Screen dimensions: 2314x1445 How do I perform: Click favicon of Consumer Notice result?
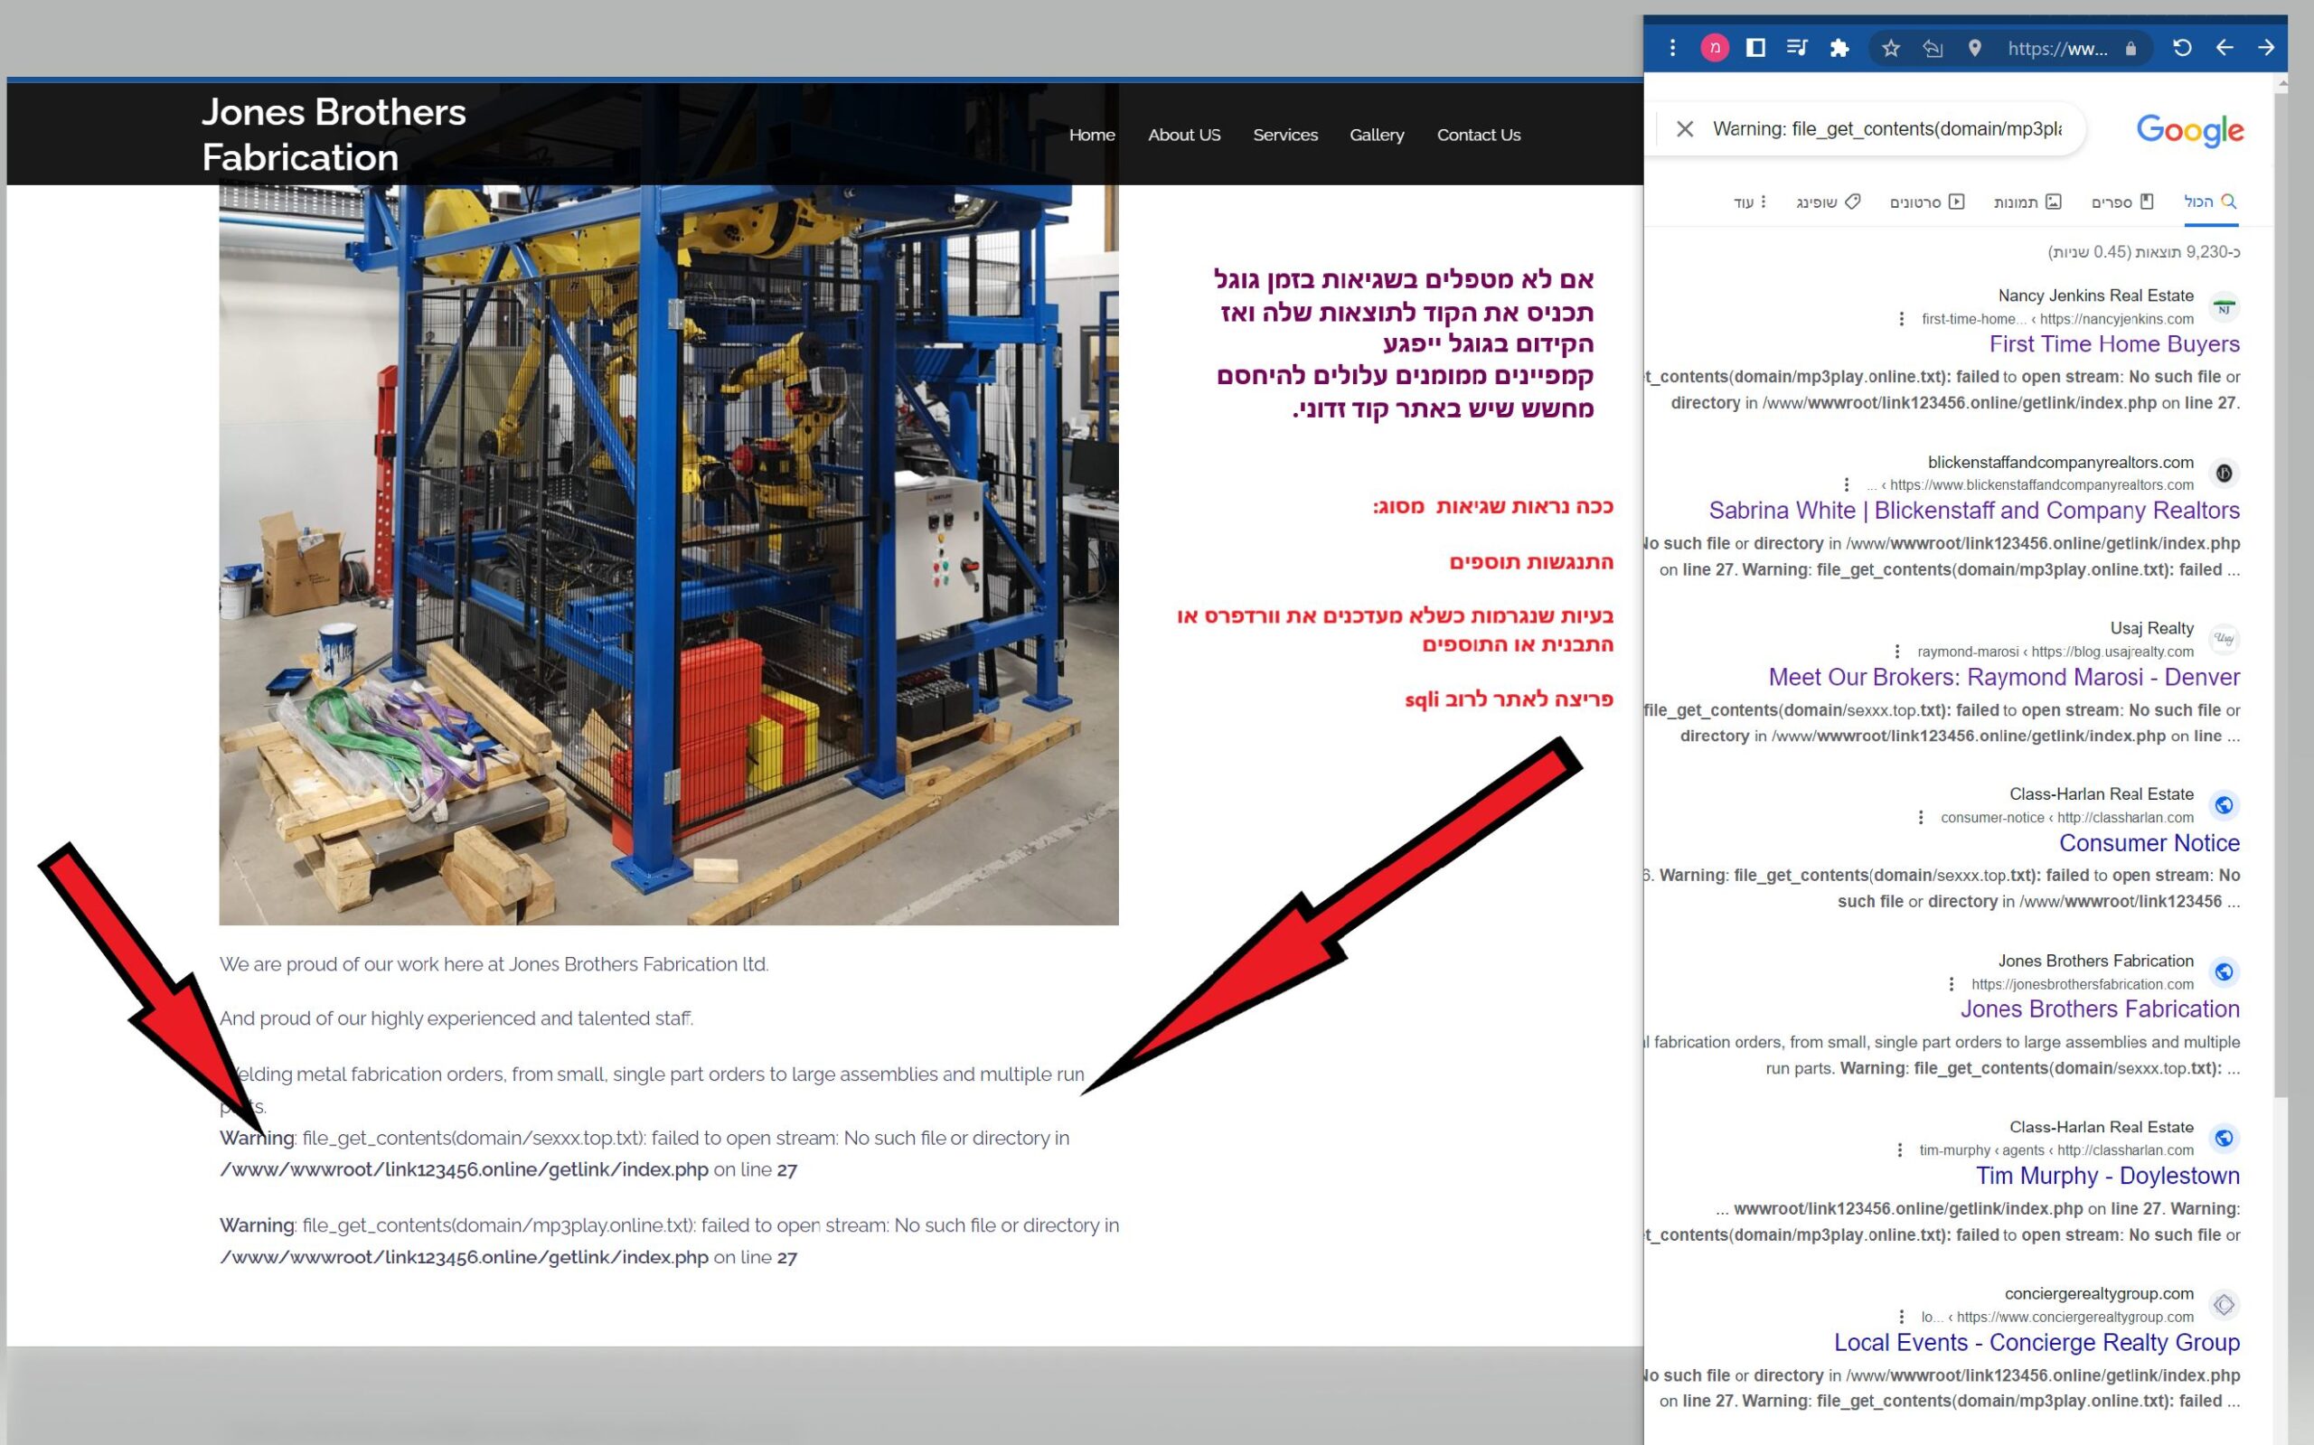[x=2225, y=806]
